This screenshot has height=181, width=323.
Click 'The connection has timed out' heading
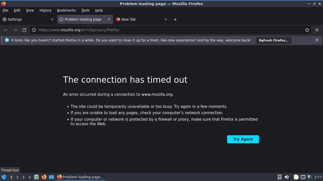125,80
